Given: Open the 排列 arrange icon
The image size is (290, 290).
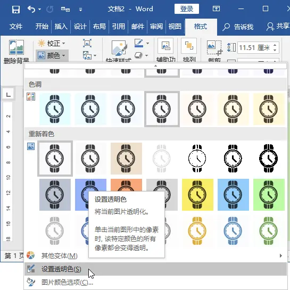Looking at the screenshot, I should (189, 46).
